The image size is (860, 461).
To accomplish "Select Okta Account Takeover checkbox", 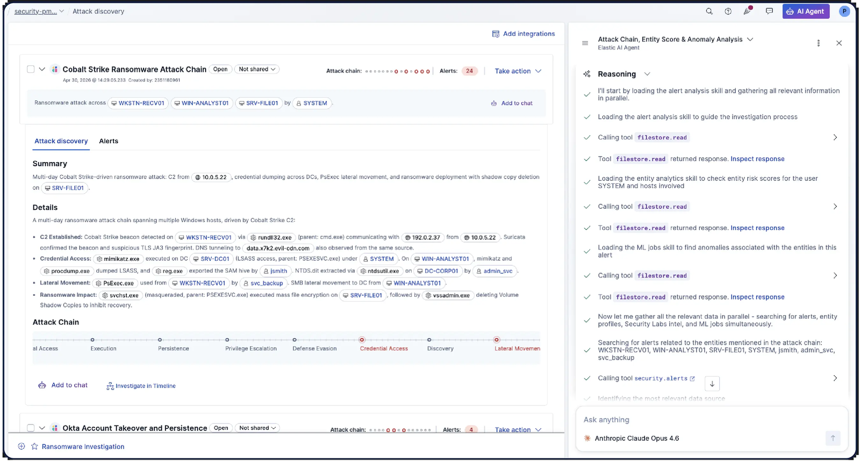I will 31,428.
